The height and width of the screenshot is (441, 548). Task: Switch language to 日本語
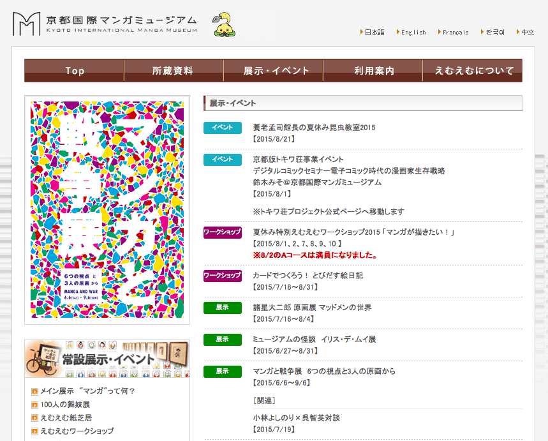[x=374, y=32]
